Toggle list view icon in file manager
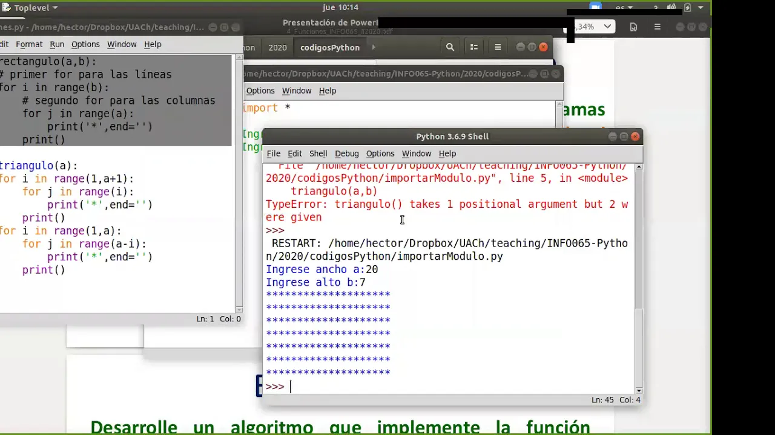The width and height of the screenshot is (775, 435). (474, 47)
